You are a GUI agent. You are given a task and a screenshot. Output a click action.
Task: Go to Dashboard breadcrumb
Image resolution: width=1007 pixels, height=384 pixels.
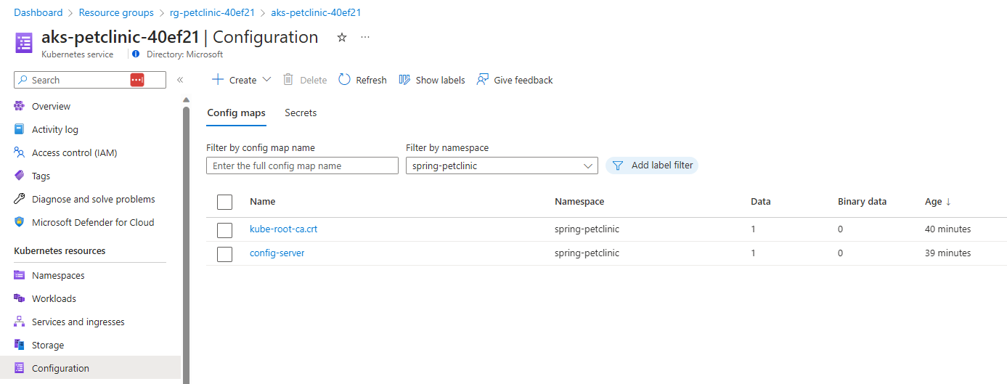(38, 12)
